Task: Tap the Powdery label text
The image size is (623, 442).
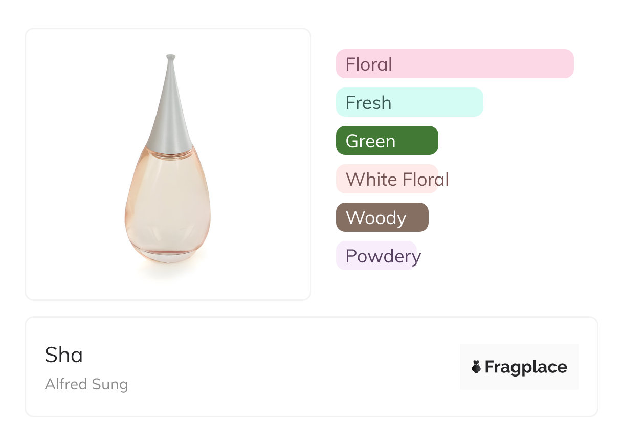Action: click(x=383, y=256)
